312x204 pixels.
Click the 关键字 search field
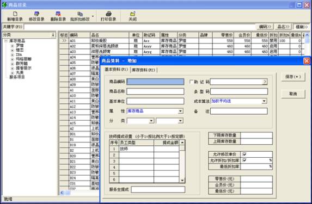coord(139,27)
